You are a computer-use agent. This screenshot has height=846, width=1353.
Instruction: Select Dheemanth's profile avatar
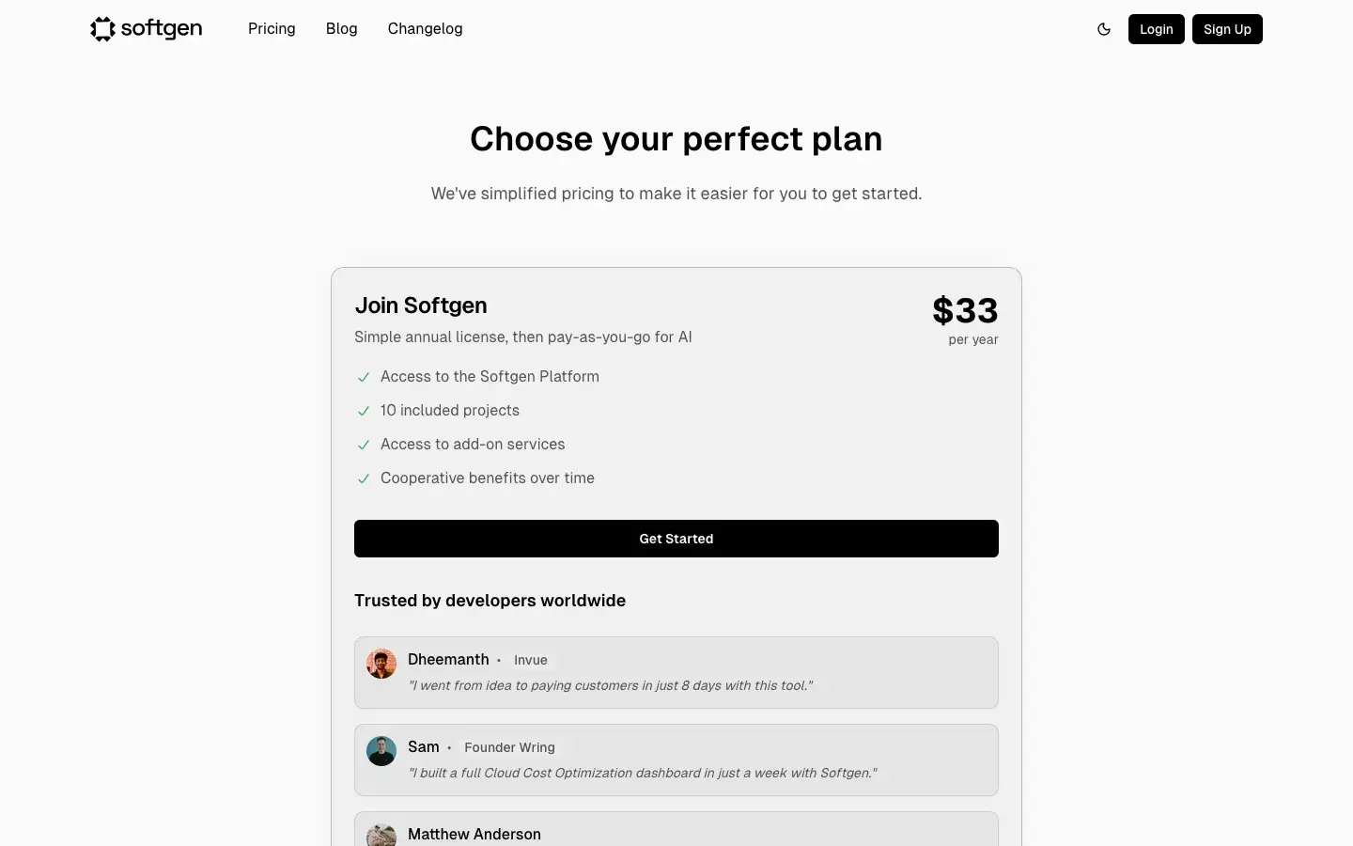click(x=381, y=663)
